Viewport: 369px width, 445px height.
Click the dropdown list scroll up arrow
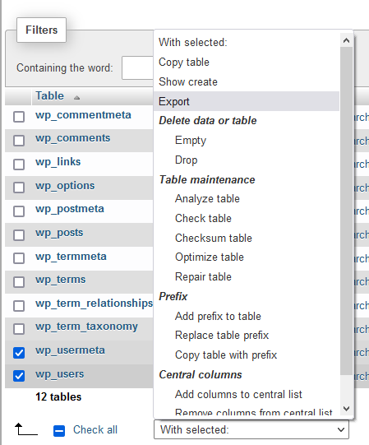point(346,40)
